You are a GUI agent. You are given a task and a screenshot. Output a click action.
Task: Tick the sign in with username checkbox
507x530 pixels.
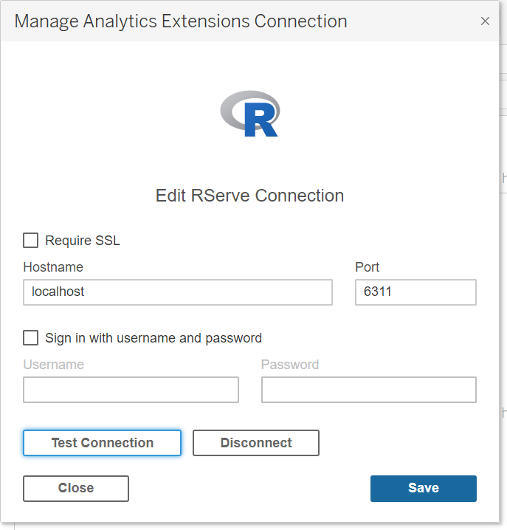31,338
